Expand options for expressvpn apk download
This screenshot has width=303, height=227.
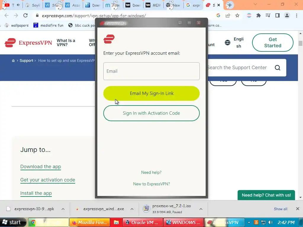click(63, 209)
